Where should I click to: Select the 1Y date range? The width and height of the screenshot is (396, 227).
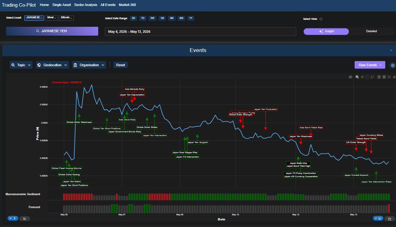191,18
